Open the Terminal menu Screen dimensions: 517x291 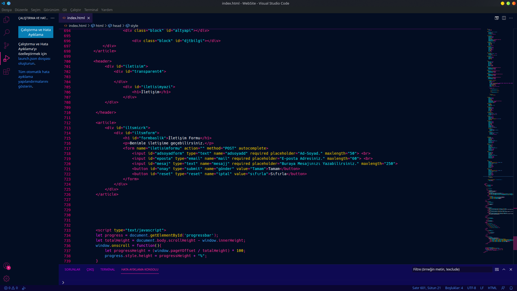click(x=91, y=10)
